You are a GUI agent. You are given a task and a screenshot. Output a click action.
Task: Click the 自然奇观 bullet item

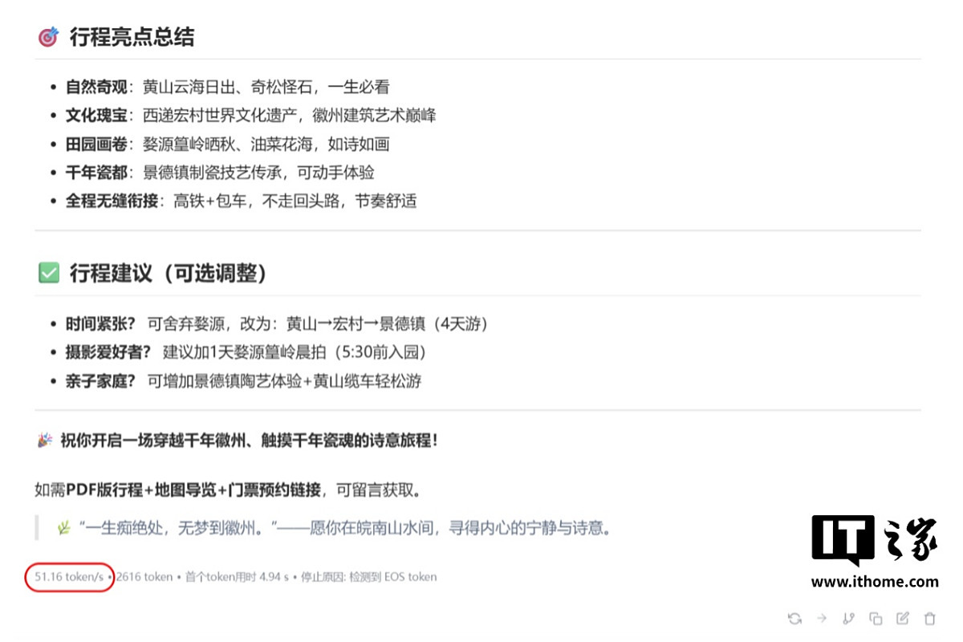[x=227, y=87]
